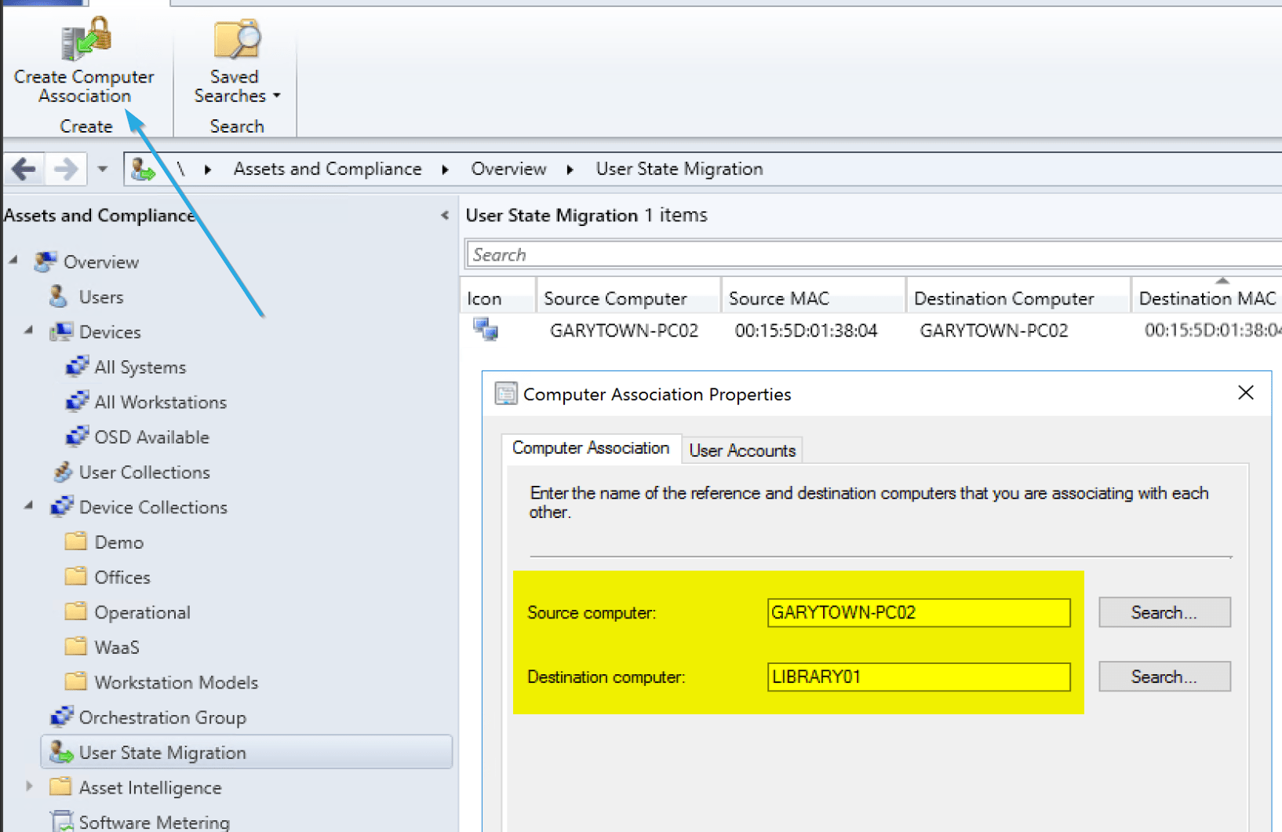Expand the Asset Intelligence folder

tap(29, 786)
